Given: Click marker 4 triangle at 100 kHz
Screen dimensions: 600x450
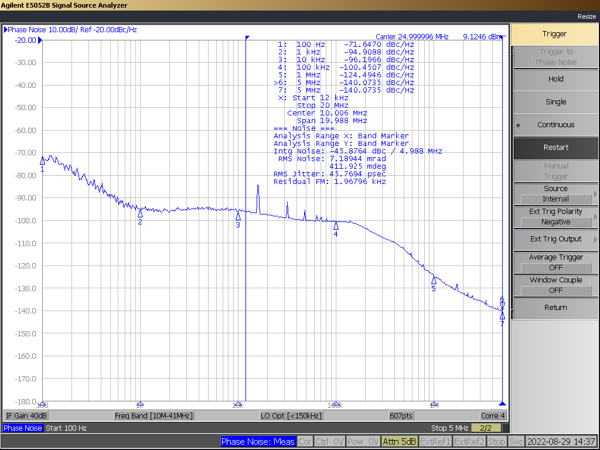Looking at the screenshot, I should click(336, 226).
